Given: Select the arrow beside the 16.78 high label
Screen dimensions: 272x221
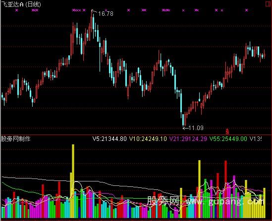Looking at the screenshot, I should tap(94, 11).
